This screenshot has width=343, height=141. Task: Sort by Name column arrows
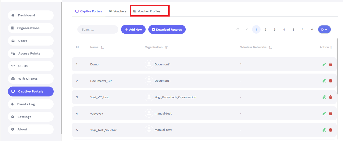click(x=102, y=47)
